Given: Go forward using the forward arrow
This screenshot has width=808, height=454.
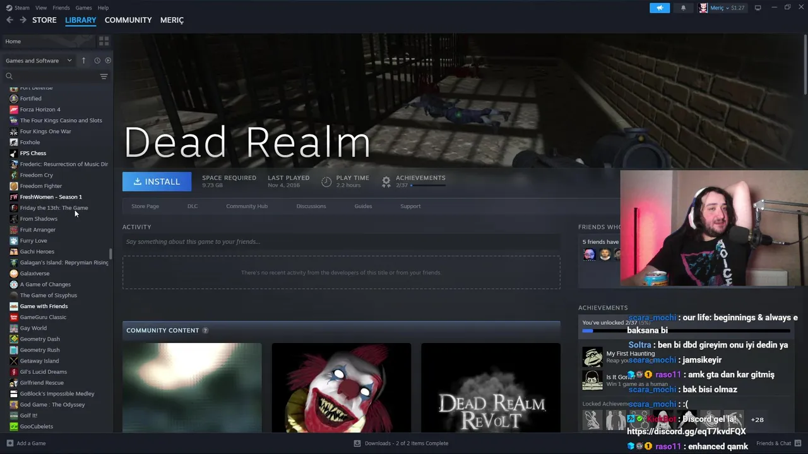Looking at the screenshot, I should click(x=23, y=20).
